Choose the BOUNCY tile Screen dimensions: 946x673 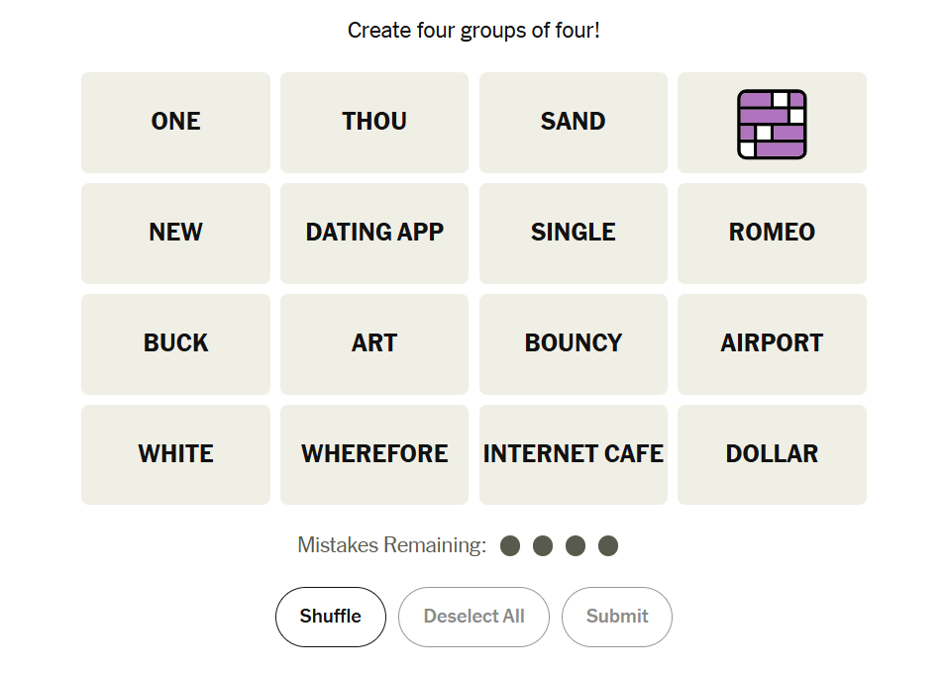point(573,344)
